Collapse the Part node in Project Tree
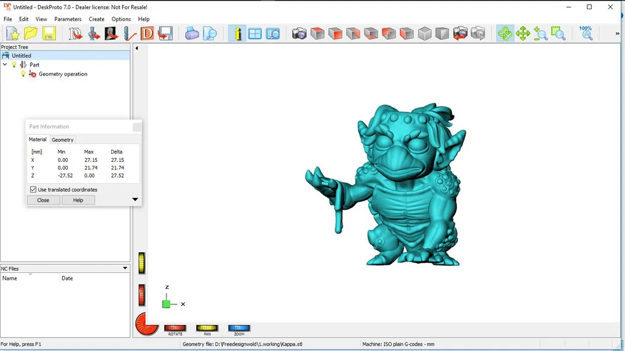Viewport: 625px width, 351px height. (5, 65)
